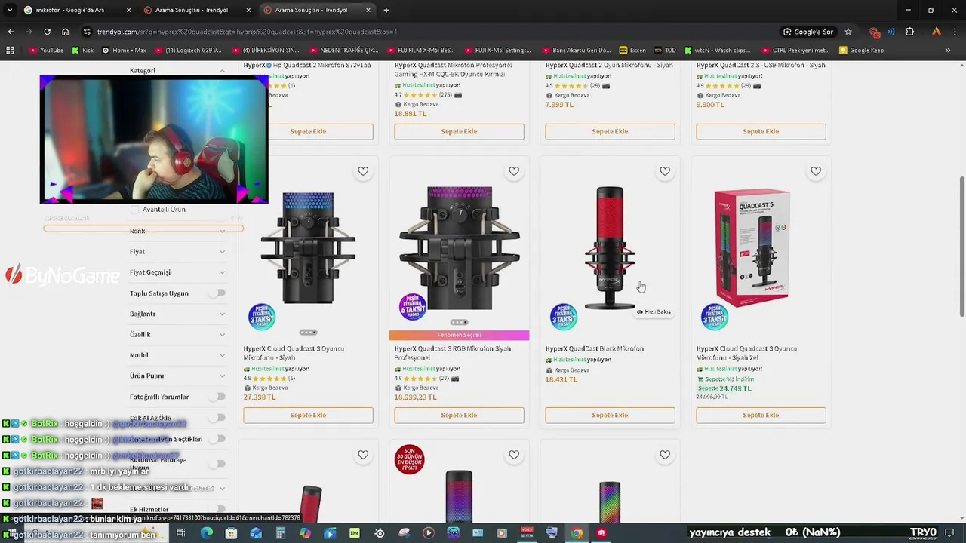Click the page vertical scrollbar thumb
The height and width of the screenshot is (543, 966).
pyautogui.click(x=961, y=247)
